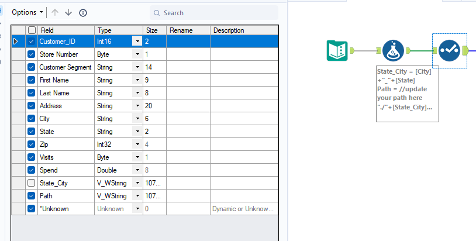Viewport: 476px width, 241px height.
Task: Uncheck the Store Number field checkbox
Action: click(32, 54)
